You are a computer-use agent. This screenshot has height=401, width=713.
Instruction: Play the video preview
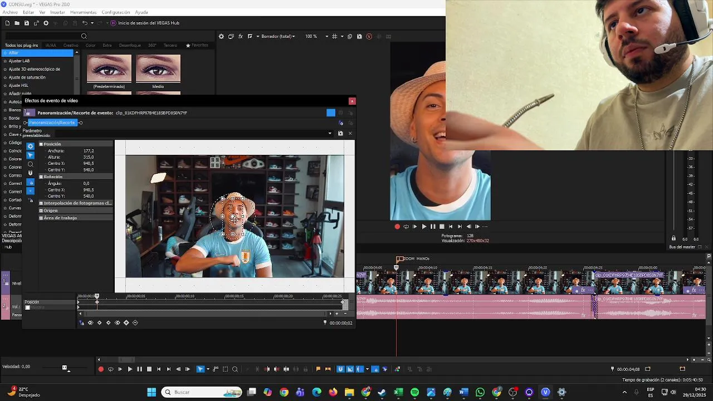click(424, 227)
